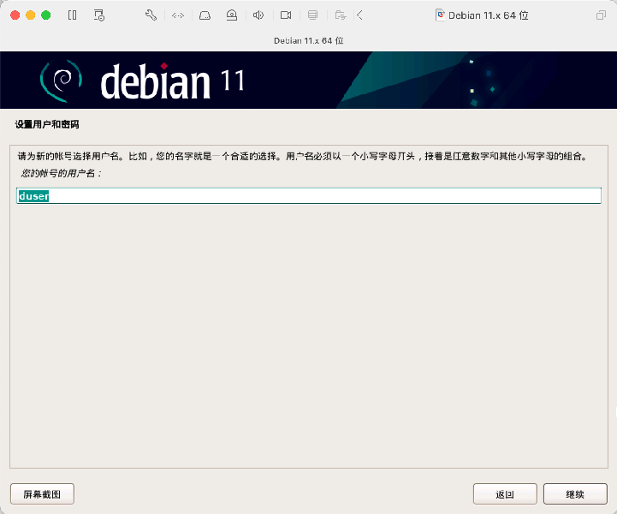The width and height of the screenshot is (617, 514).
Task: Click the 您的帐号的用户名 label
Action: pyautogui.click(x=62, y=173)
